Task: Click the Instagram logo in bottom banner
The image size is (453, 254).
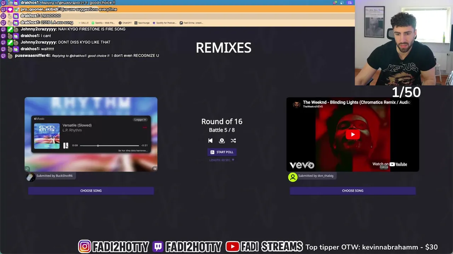Action: (85, 247)
